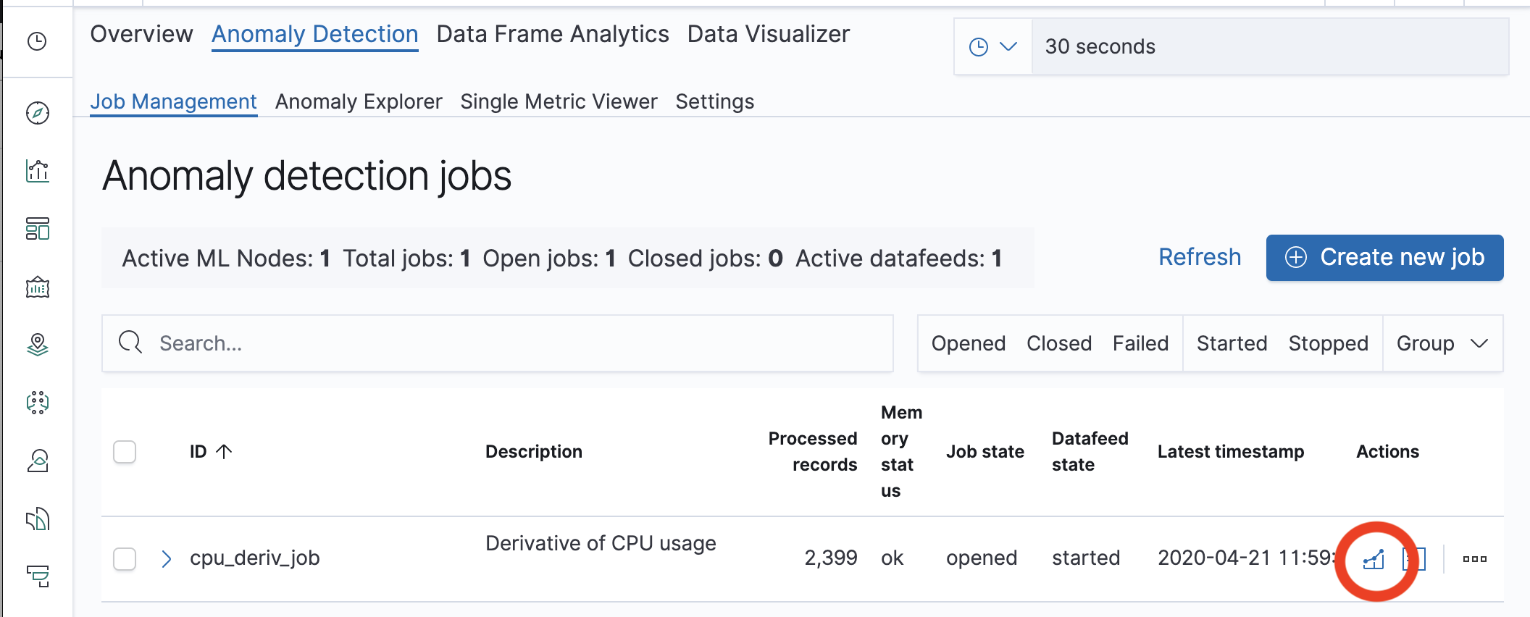Open the Group filter dropdown
Viewport: 1530px width, 617px height.
coord(1442,343)
